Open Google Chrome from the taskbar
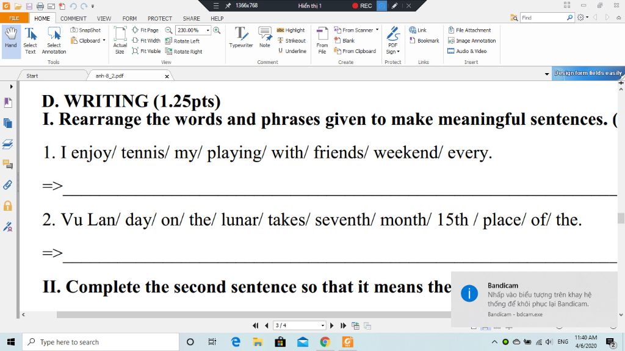This screenshot has width=625, height=351. [325, 342]
